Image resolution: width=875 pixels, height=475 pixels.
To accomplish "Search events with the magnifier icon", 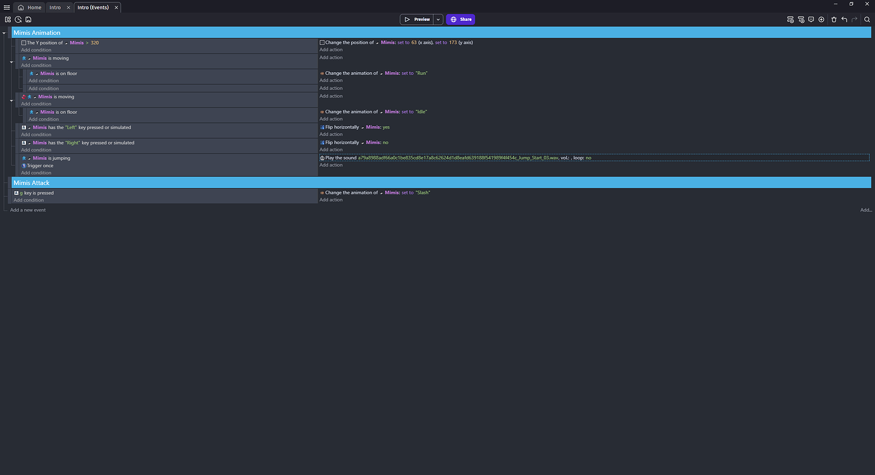I will pos(867,20).
